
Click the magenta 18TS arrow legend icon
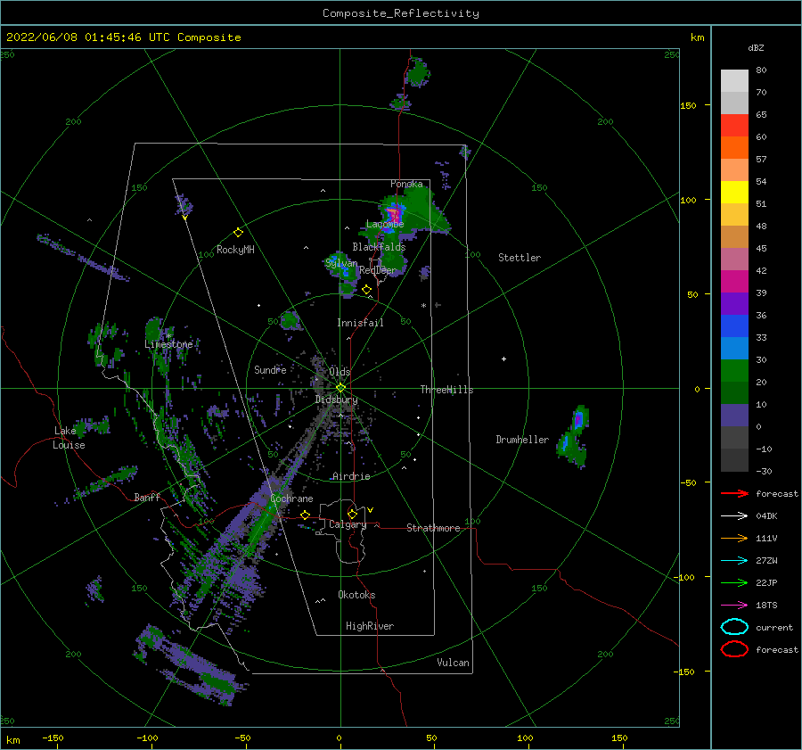[734, 606]
